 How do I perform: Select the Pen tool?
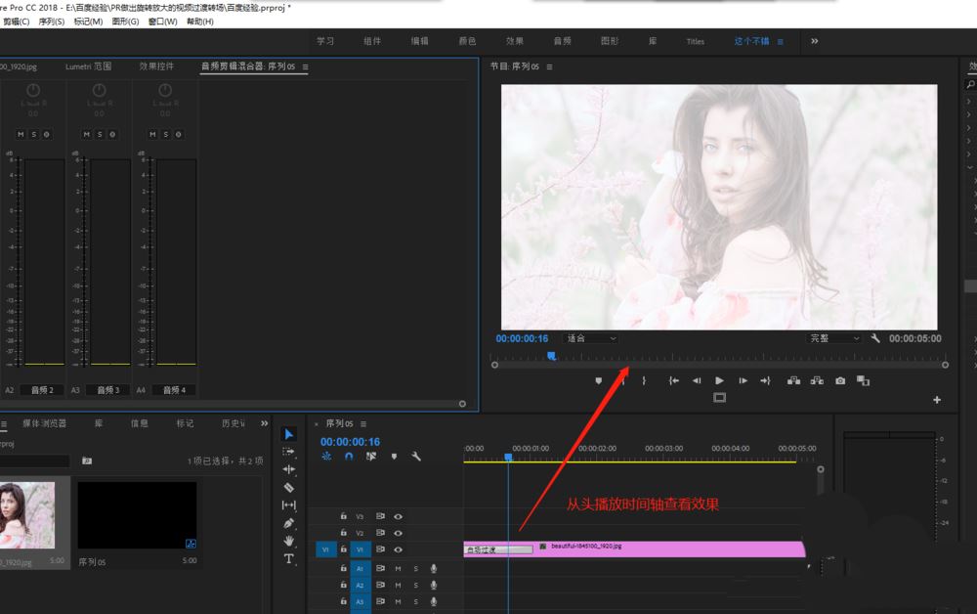pyautogui.click(x=288, y=523)
